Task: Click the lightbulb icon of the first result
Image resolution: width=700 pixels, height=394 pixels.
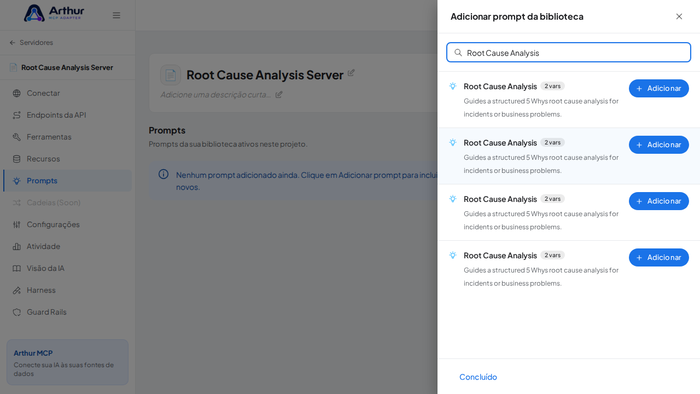Action: (453, 86)
